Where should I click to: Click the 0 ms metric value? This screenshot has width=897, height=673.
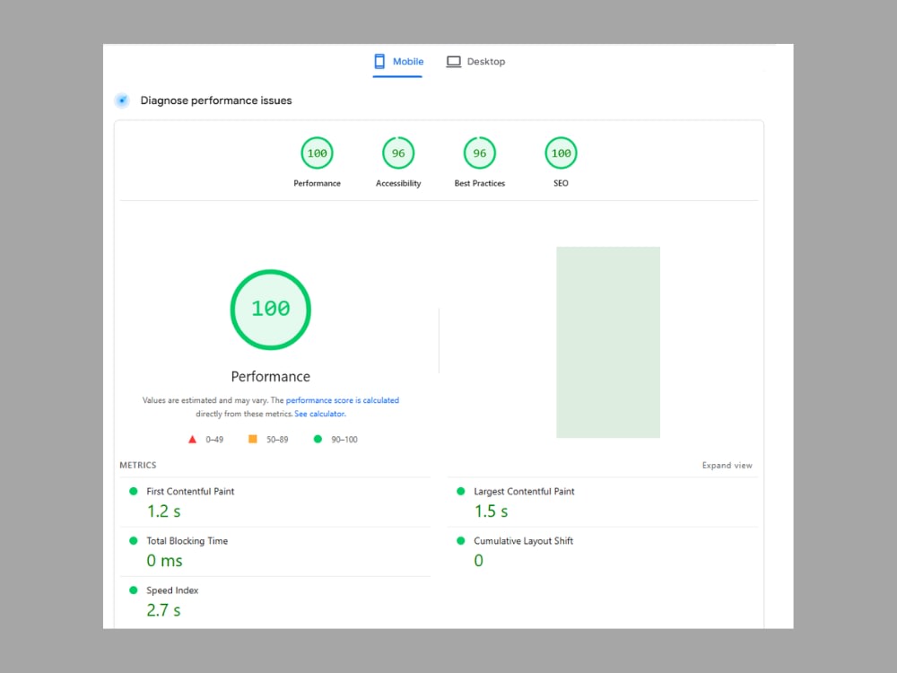pyautogui.click(x=164, y=561)
